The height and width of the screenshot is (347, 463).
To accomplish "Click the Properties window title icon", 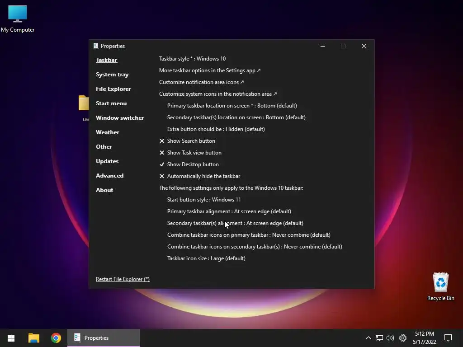I will pos(96,46).
